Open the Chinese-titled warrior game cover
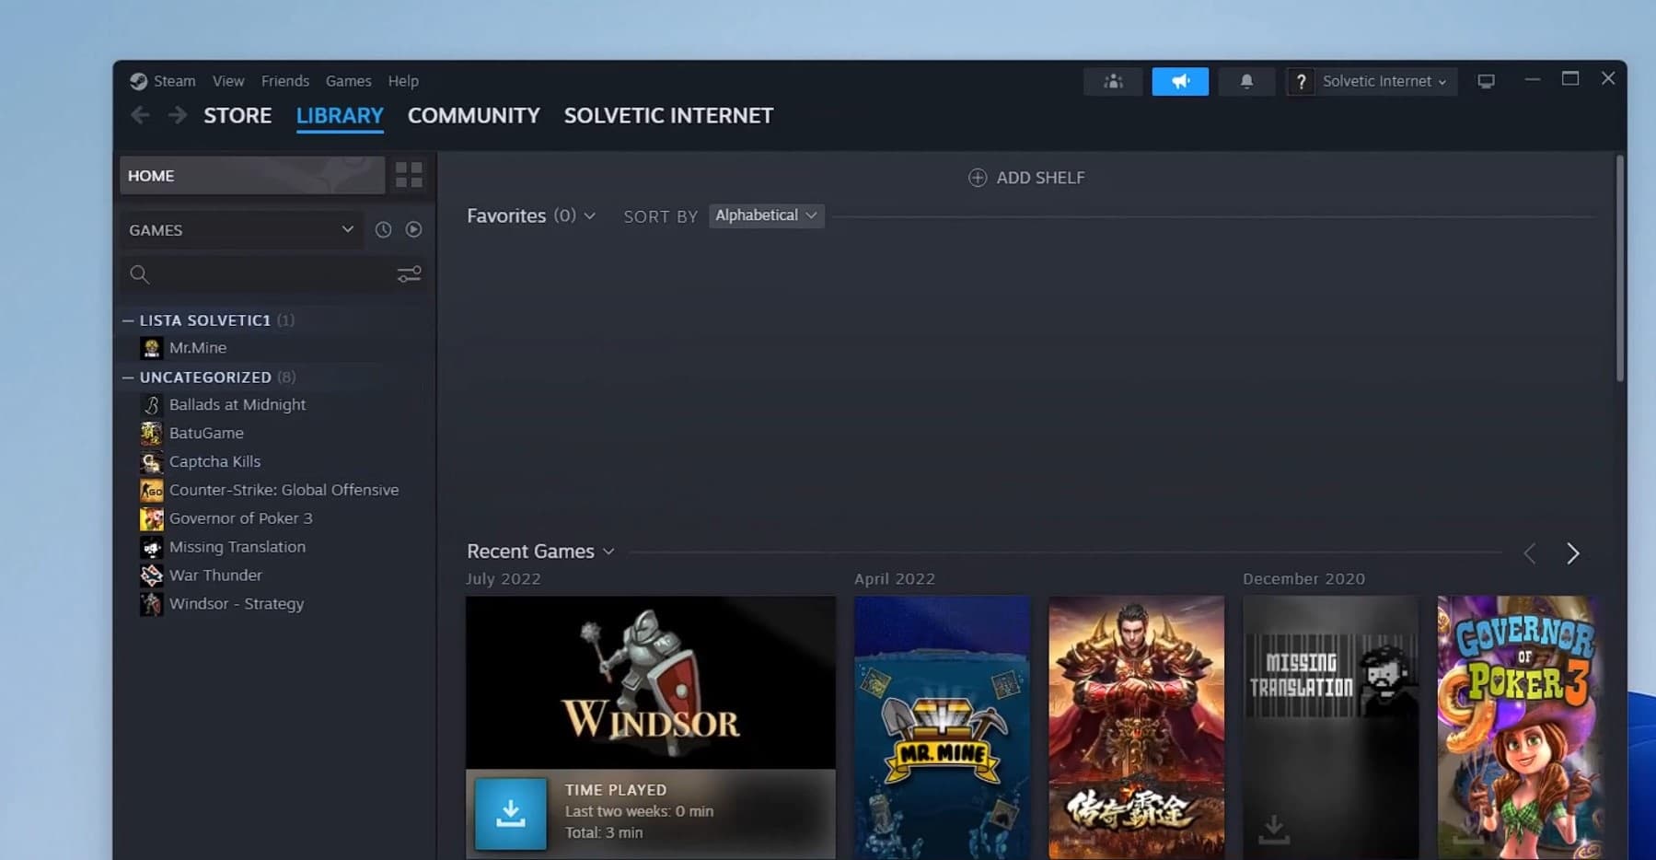The height and width of the screenshot is (860, 1656). [x=1137, y=727]
